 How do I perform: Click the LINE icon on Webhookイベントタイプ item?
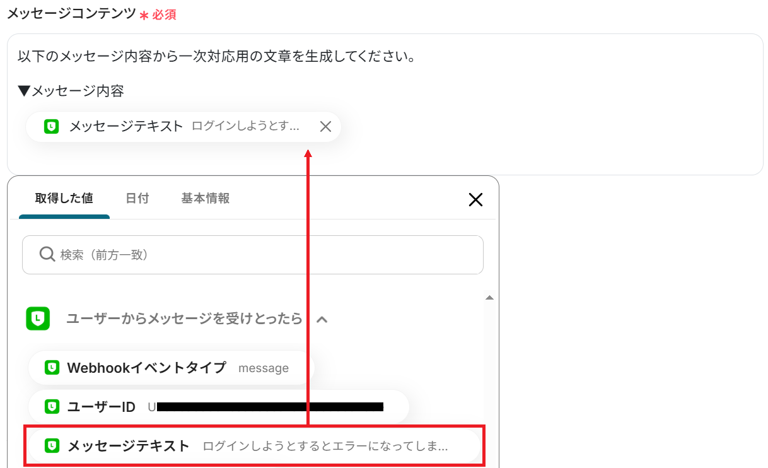tap(52, 368)
